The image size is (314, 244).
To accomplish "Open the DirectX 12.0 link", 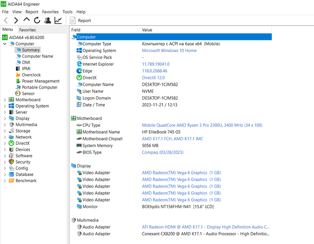I will [x=153, y=78].
